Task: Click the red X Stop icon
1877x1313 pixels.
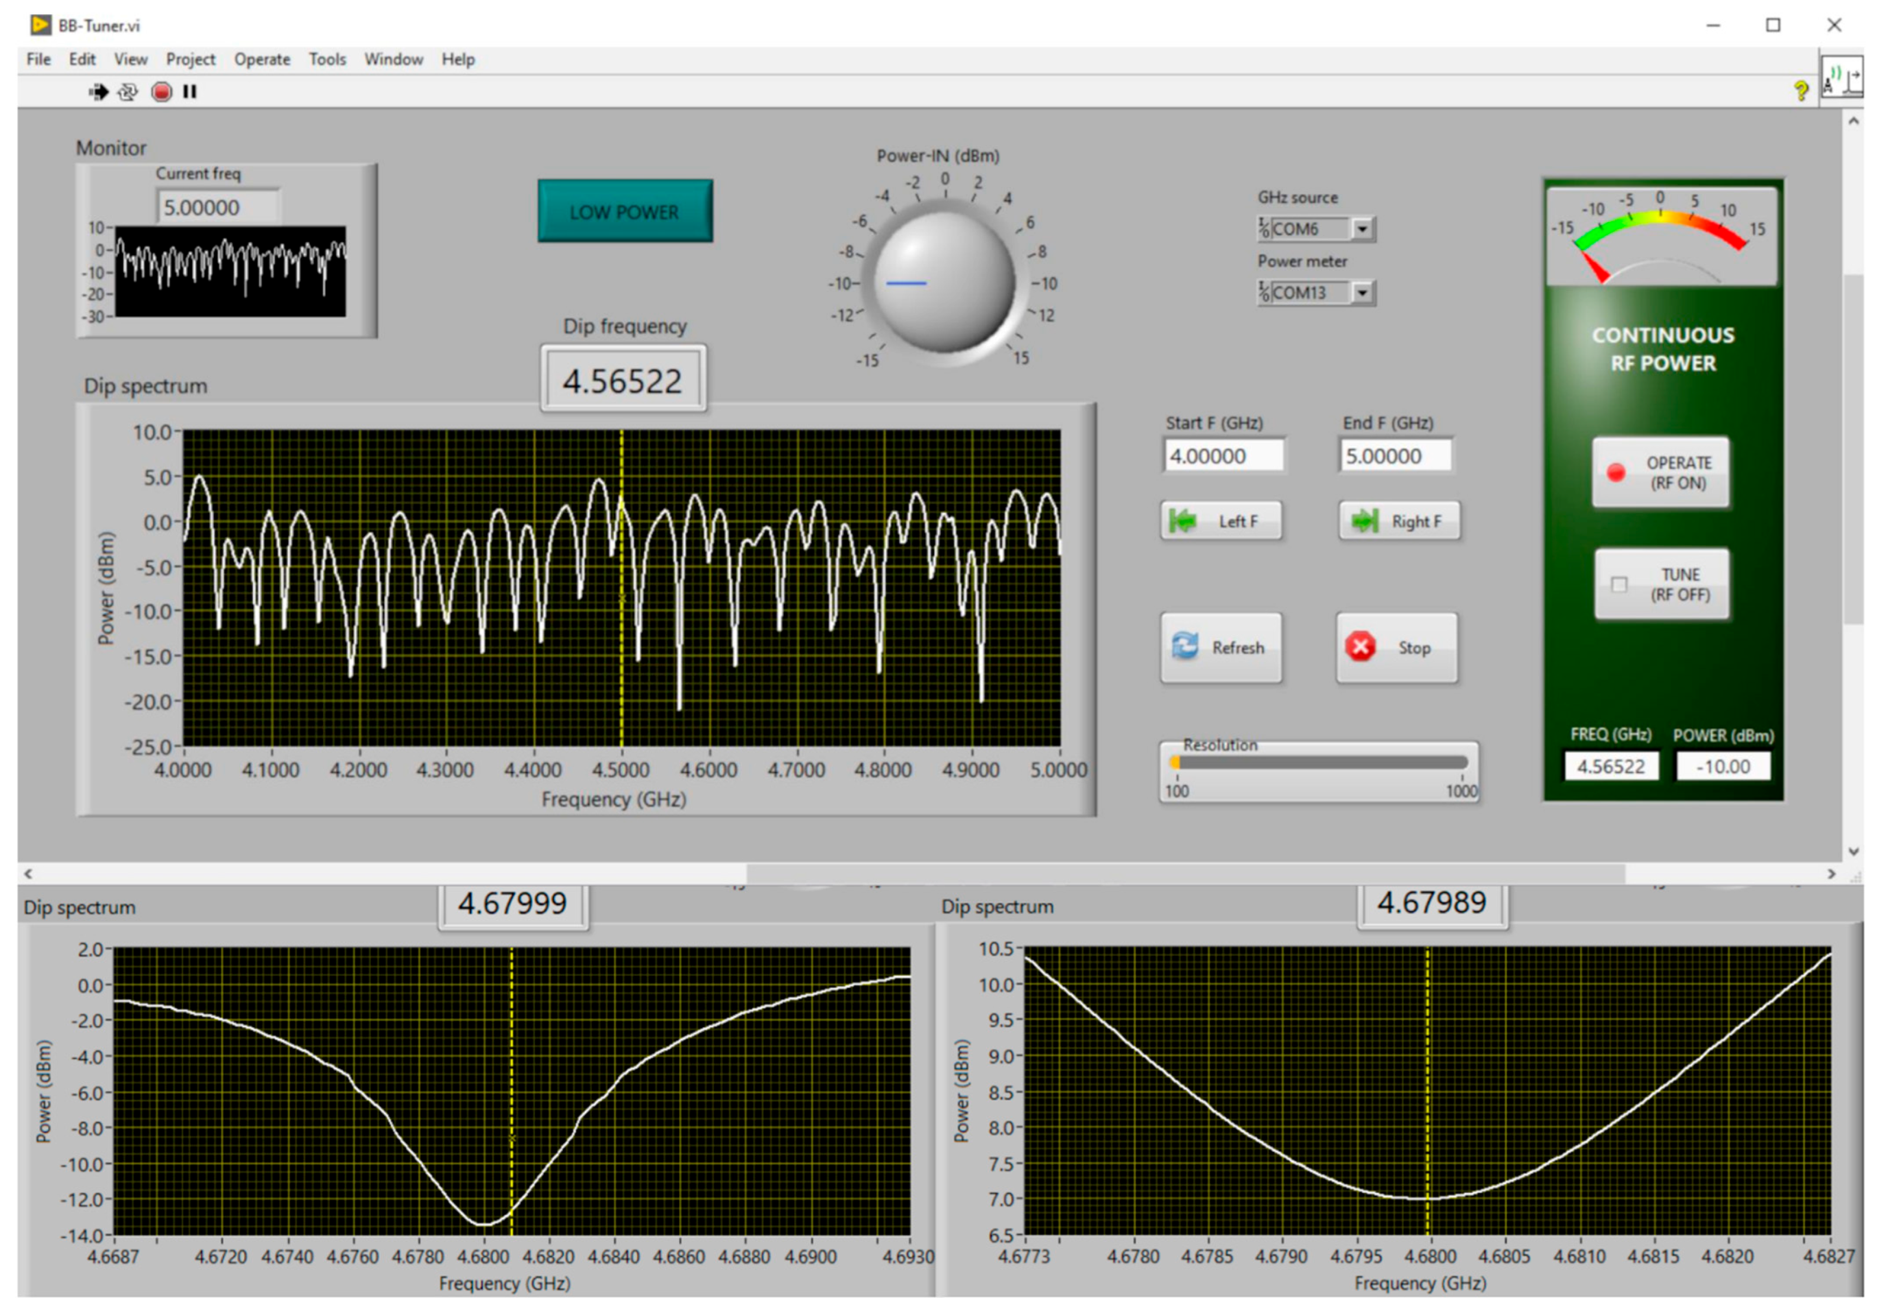Action: pos(1360,647)
